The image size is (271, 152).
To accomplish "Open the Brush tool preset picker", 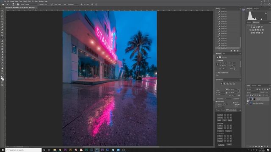I will click(13, 5).
